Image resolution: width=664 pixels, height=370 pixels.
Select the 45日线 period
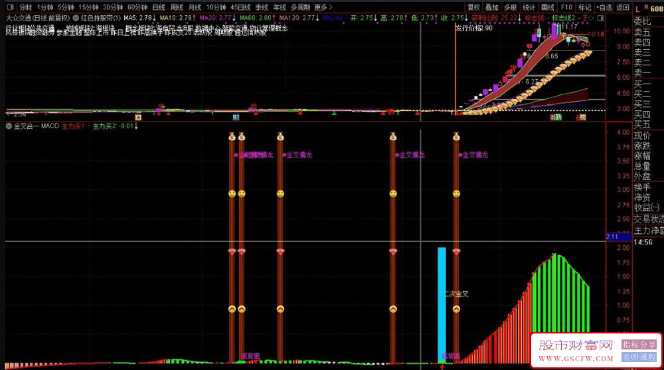click(240, 7)
